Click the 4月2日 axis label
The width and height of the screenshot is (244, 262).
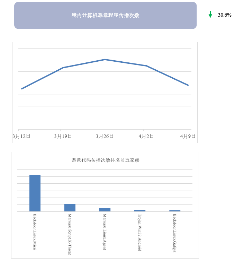pos(146,136)
